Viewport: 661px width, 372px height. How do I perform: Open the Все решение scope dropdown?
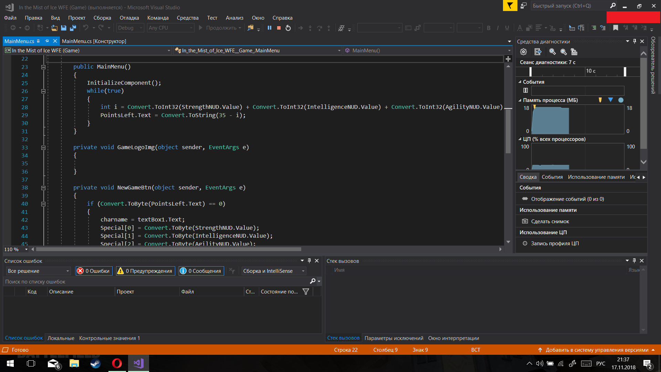[x=38, y=271]
